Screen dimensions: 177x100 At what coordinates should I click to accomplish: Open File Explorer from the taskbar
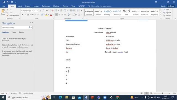click(67, 97)
